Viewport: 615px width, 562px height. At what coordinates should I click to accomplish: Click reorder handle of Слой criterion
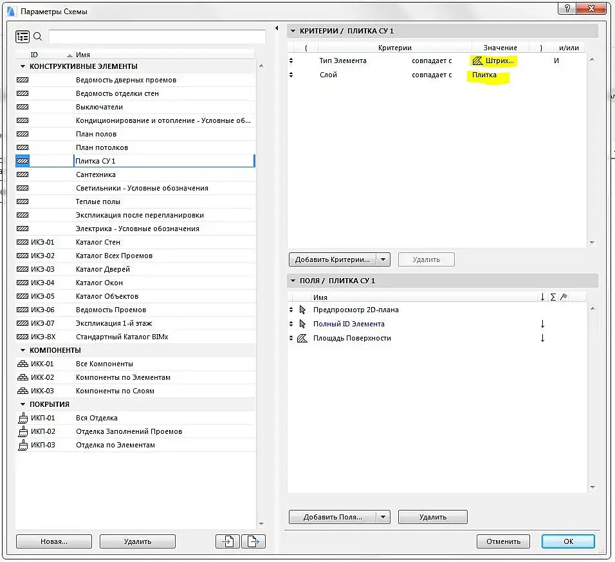pyautogui.click(x=291, y=75)
